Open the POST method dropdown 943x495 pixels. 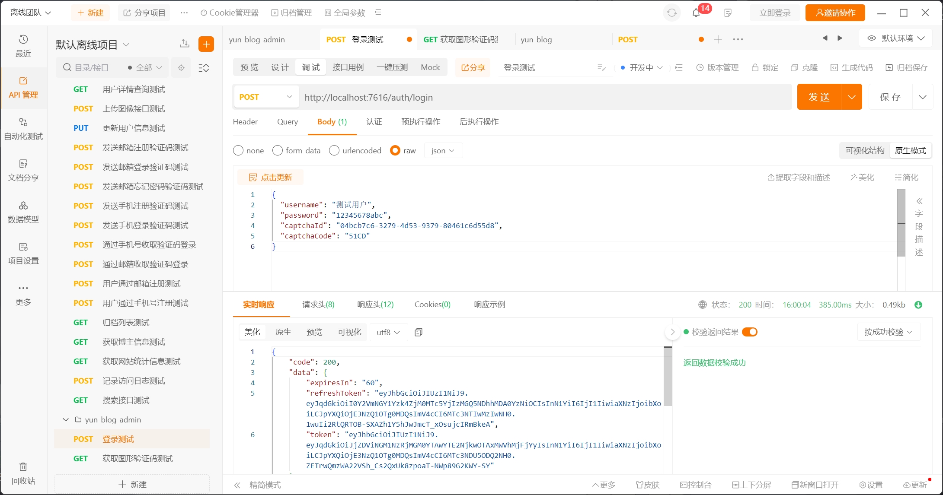coord(266,97)
